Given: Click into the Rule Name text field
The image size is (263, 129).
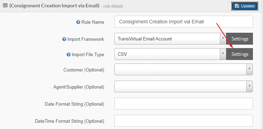Looking at the screenshot, I should [x=184, y=22].
